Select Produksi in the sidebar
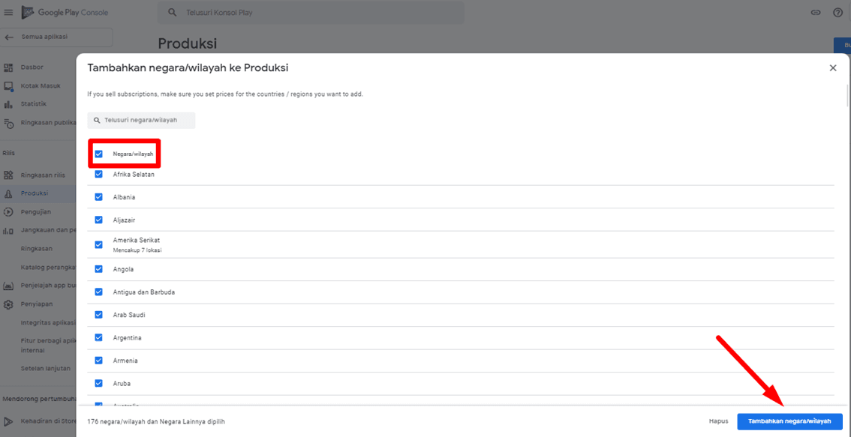Image resolution: width=851 pixels, height=437 pixels. [35, 193]
